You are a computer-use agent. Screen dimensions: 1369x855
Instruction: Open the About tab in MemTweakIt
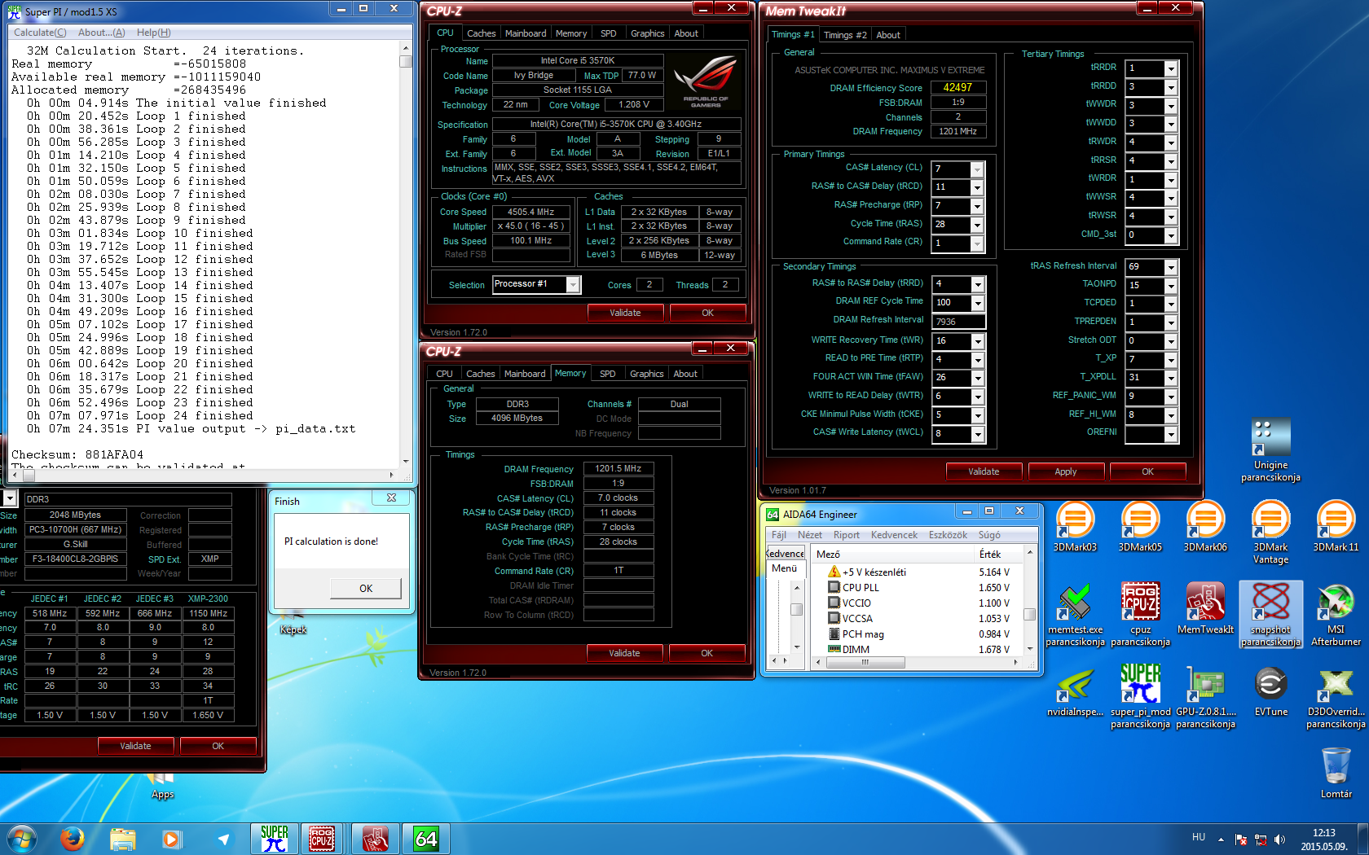coord(888,35)
